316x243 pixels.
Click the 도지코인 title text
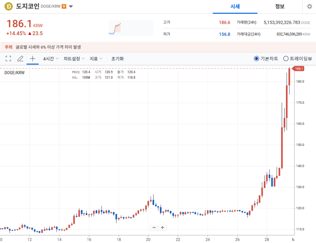pos(28,6)
